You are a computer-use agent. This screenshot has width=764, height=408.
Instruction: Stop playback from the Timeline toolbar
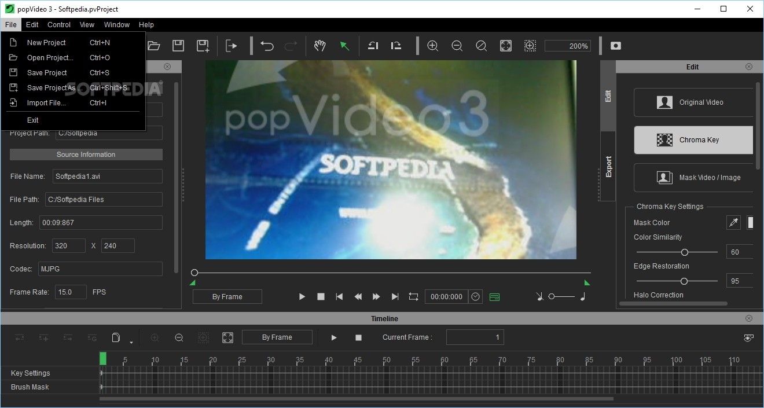pyautogui.click(x=358, y=337)
